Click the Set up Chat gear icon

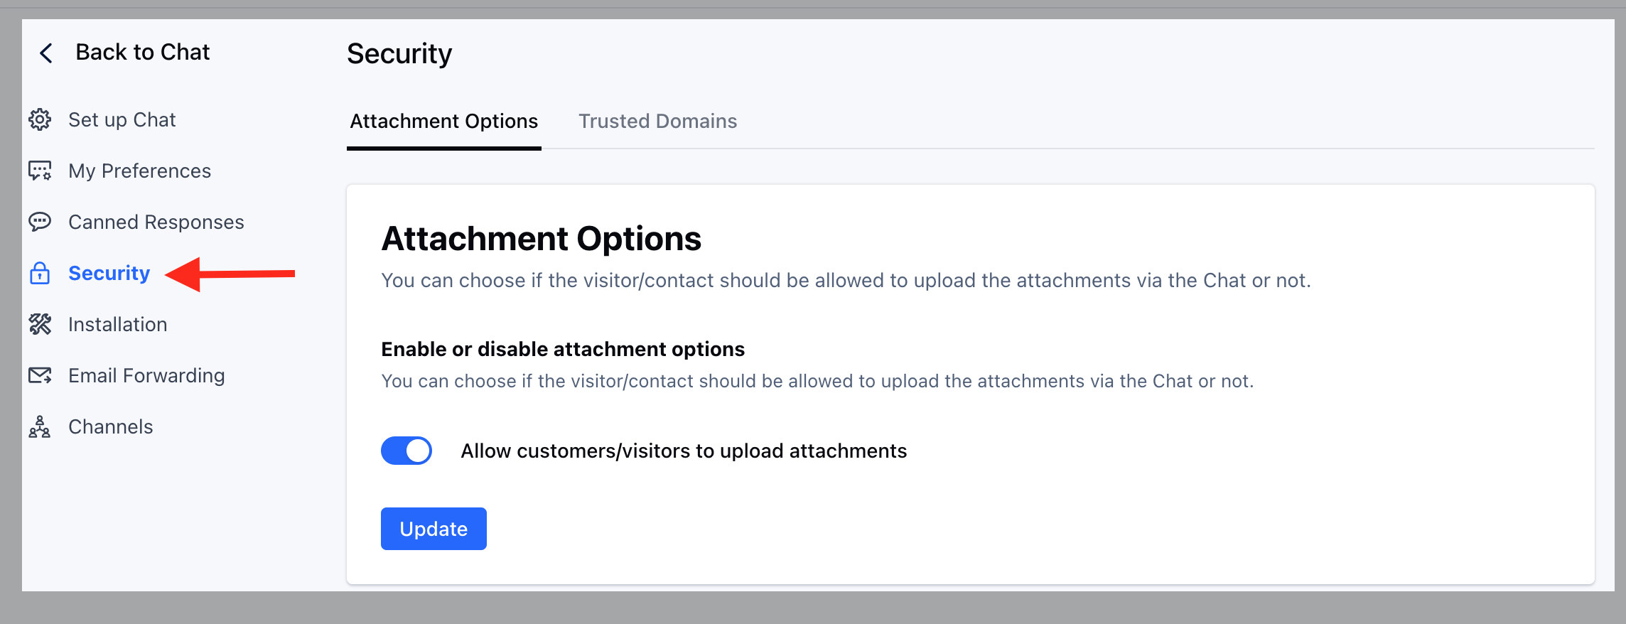[40, 119]
